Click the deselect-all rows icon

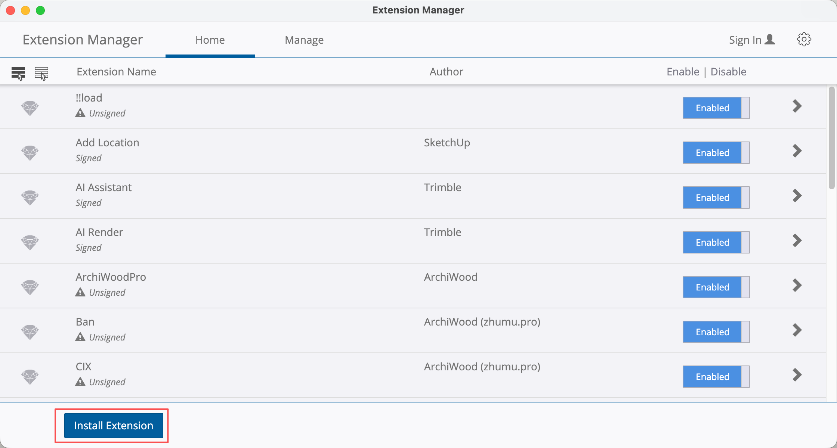[x=41, y=73]
